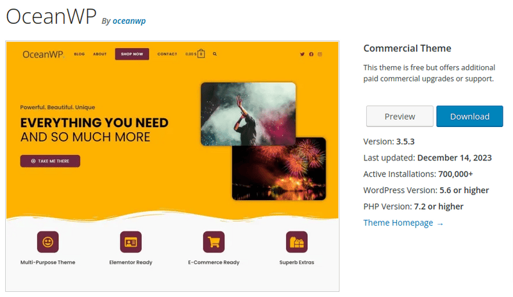This screenshot has width=513, height=297.
Task: Click the Facebook icon in theme header
Action: click(311, 55)
